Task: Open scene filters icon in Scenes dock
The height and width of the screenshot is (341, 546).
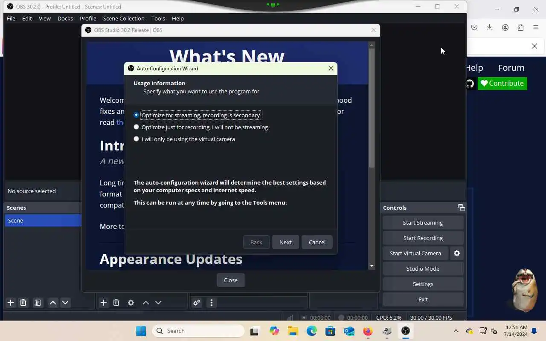Action: [x=38, y=303]
